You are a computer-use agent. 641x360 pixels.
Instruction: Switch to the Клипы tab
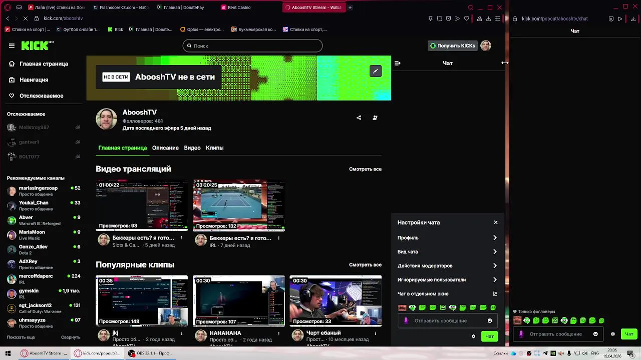(215, 148)
